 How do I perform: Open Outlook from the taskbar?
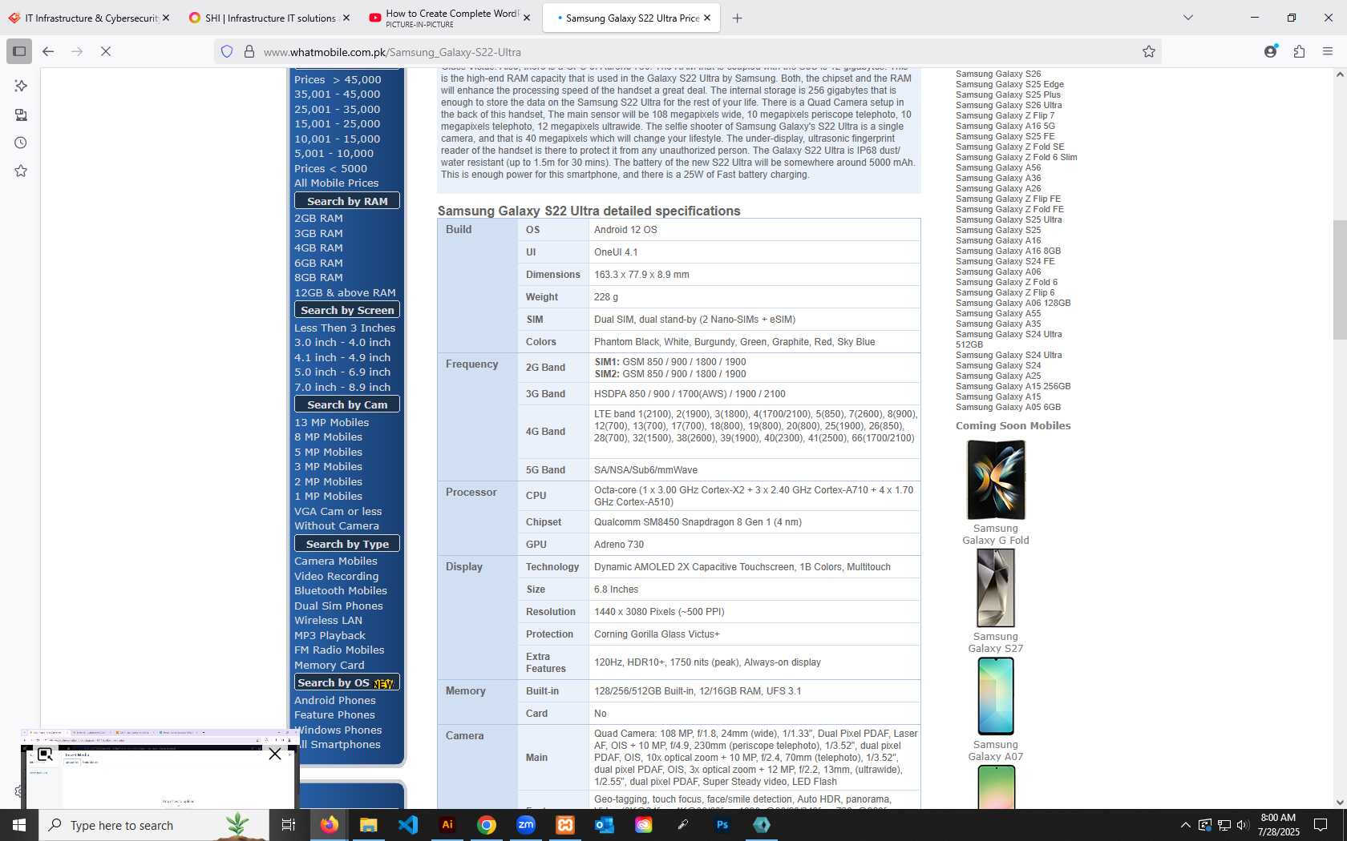tap(605, 824)
